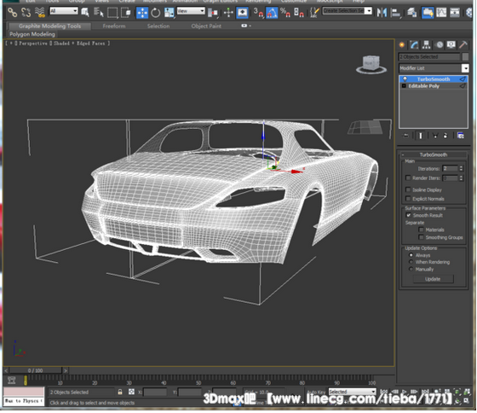The image size is (477, 413).
Task: Open the Curve Editor icon
Action: coord(441,13)
